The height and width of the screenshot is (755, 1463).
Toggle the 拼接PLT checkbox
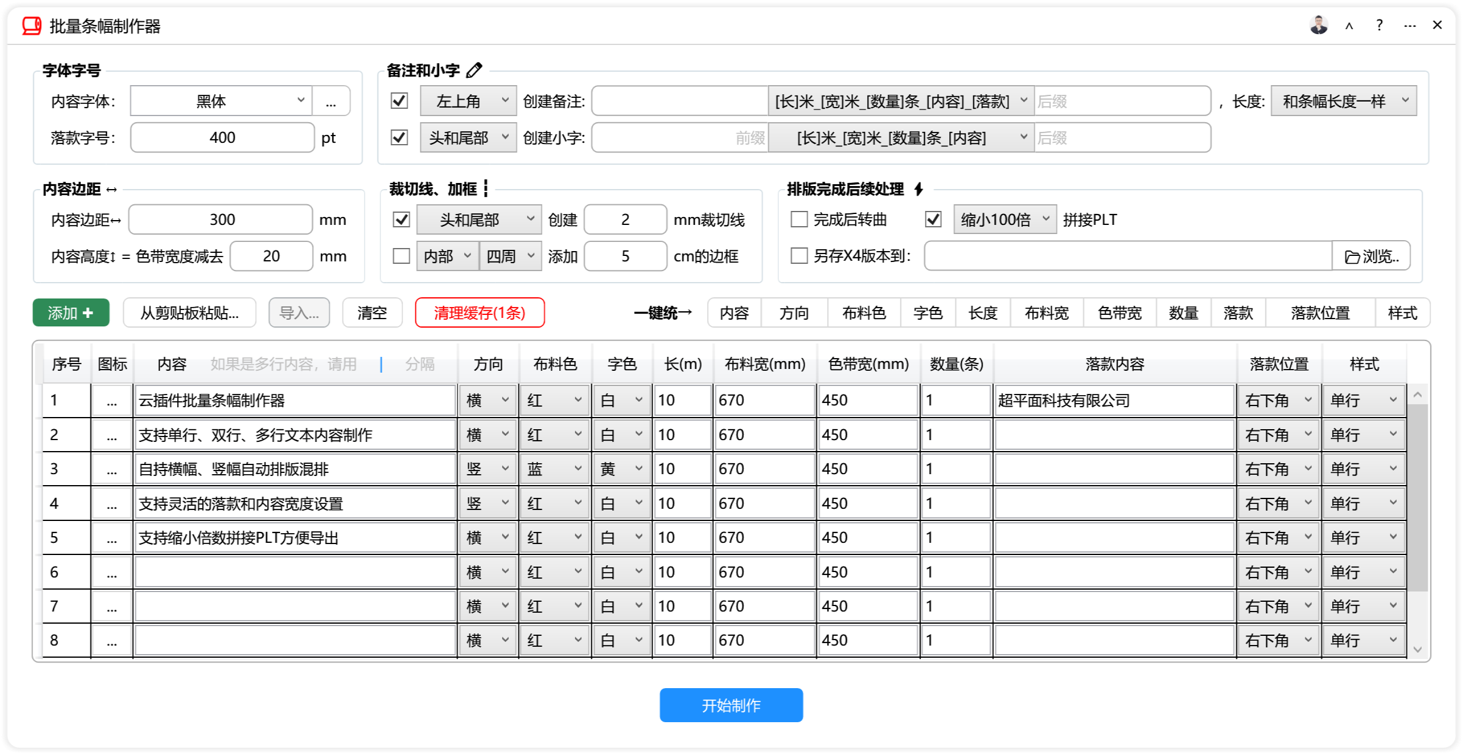(933, 219)
